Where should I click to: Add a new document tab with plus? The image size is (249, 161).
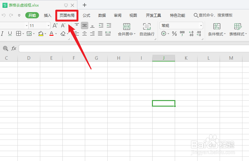coord(85,5)
